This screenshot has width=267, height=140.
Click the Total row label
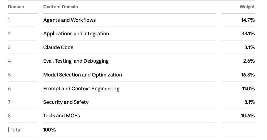point(16,130)
